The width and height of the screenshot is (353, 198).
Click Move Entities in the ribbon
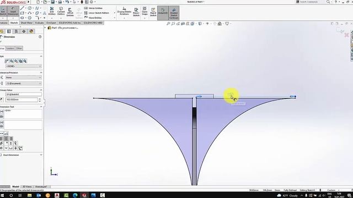pos(93,18)
